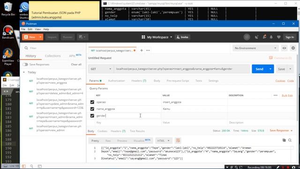Click the Clear all history link
The width and height of the screenshot is (300, 169).
[x=76, y=64]
